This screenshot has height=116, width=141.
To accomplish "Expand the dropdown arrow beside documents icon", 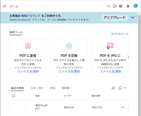I will (x=125, y=88).
